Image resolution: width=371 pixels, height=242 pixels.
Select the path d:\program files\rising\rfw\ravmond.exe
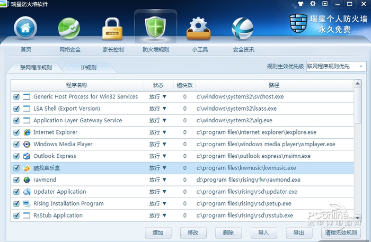(249, 180)
